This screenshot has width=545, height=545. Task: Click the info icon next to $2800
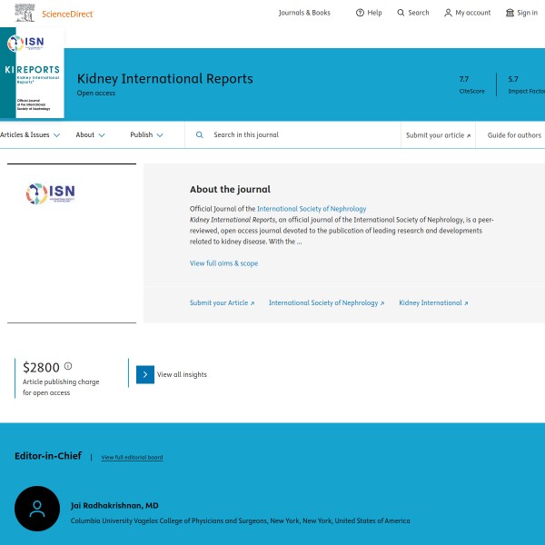68,366
